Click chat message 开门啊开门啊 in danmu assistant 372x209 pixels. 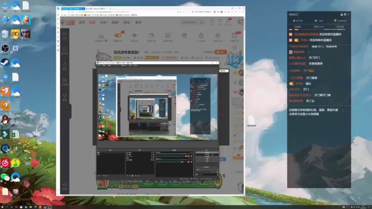(x=322, y=95)
